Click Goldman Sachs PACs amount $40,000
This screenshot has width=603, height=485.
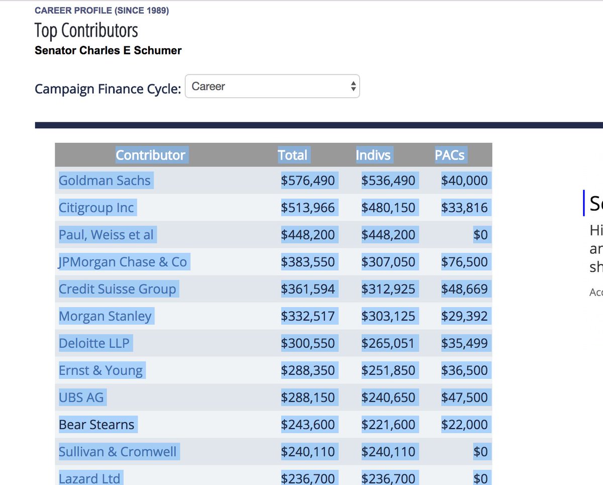[464, 180]
